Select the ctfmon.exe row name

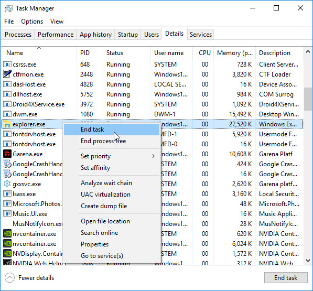[28, 74]
